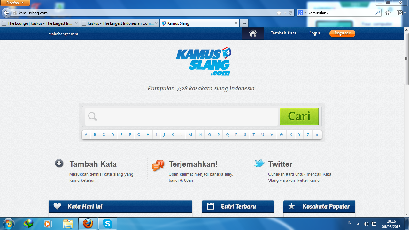Click the slang word search input field

click(181, 116)
